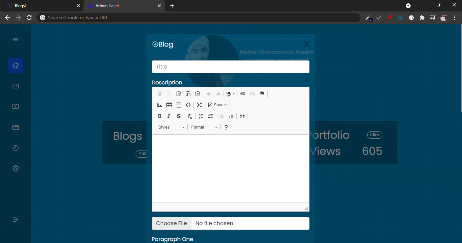Reload the current page
Viewport: 462px width, 243px height.
coord(29,18)
